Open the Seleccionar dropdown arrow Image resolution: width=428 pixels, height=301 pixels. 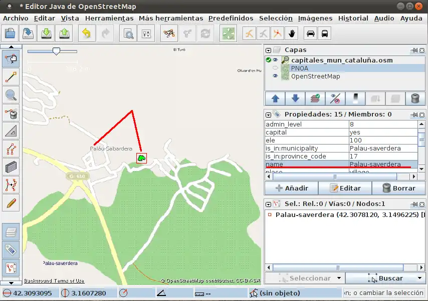point(339,278)
